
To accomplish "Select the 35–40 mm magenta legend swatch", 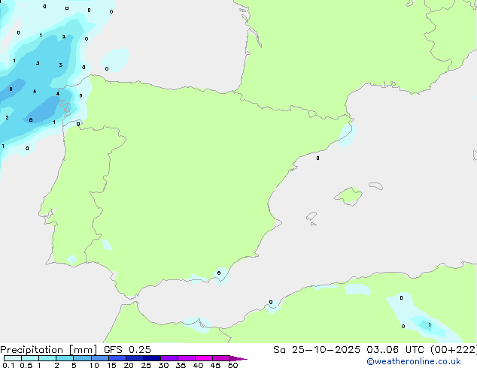I will (187, 358).
